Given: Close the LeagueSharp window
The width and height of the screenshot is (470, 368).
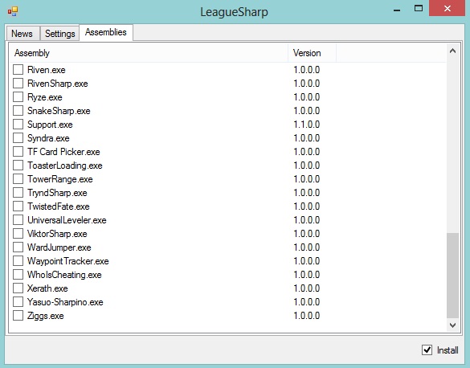Looking at the screenshot, I should click(448, 8).
